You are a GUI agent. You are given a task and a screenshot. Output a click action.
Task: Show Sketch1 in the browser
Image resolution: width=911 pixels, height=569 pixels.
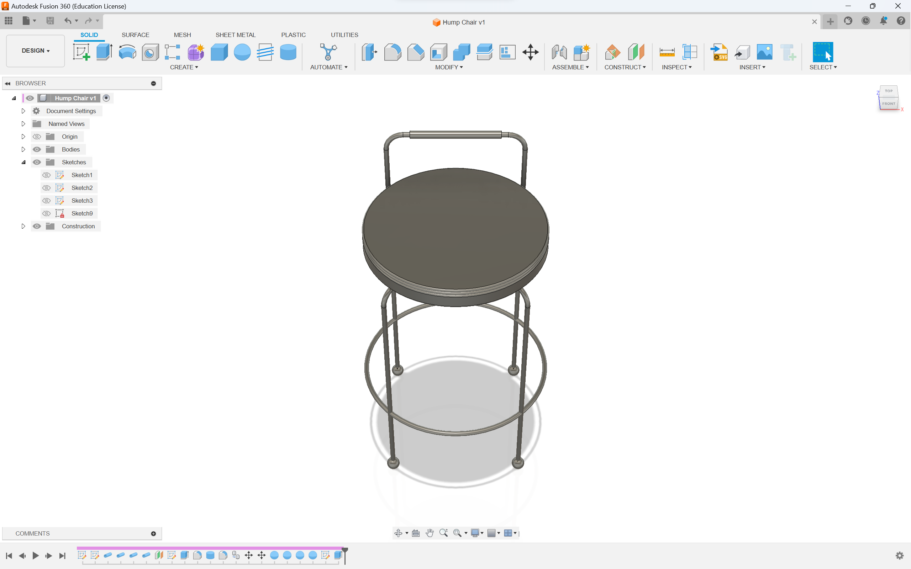point(46,175)
